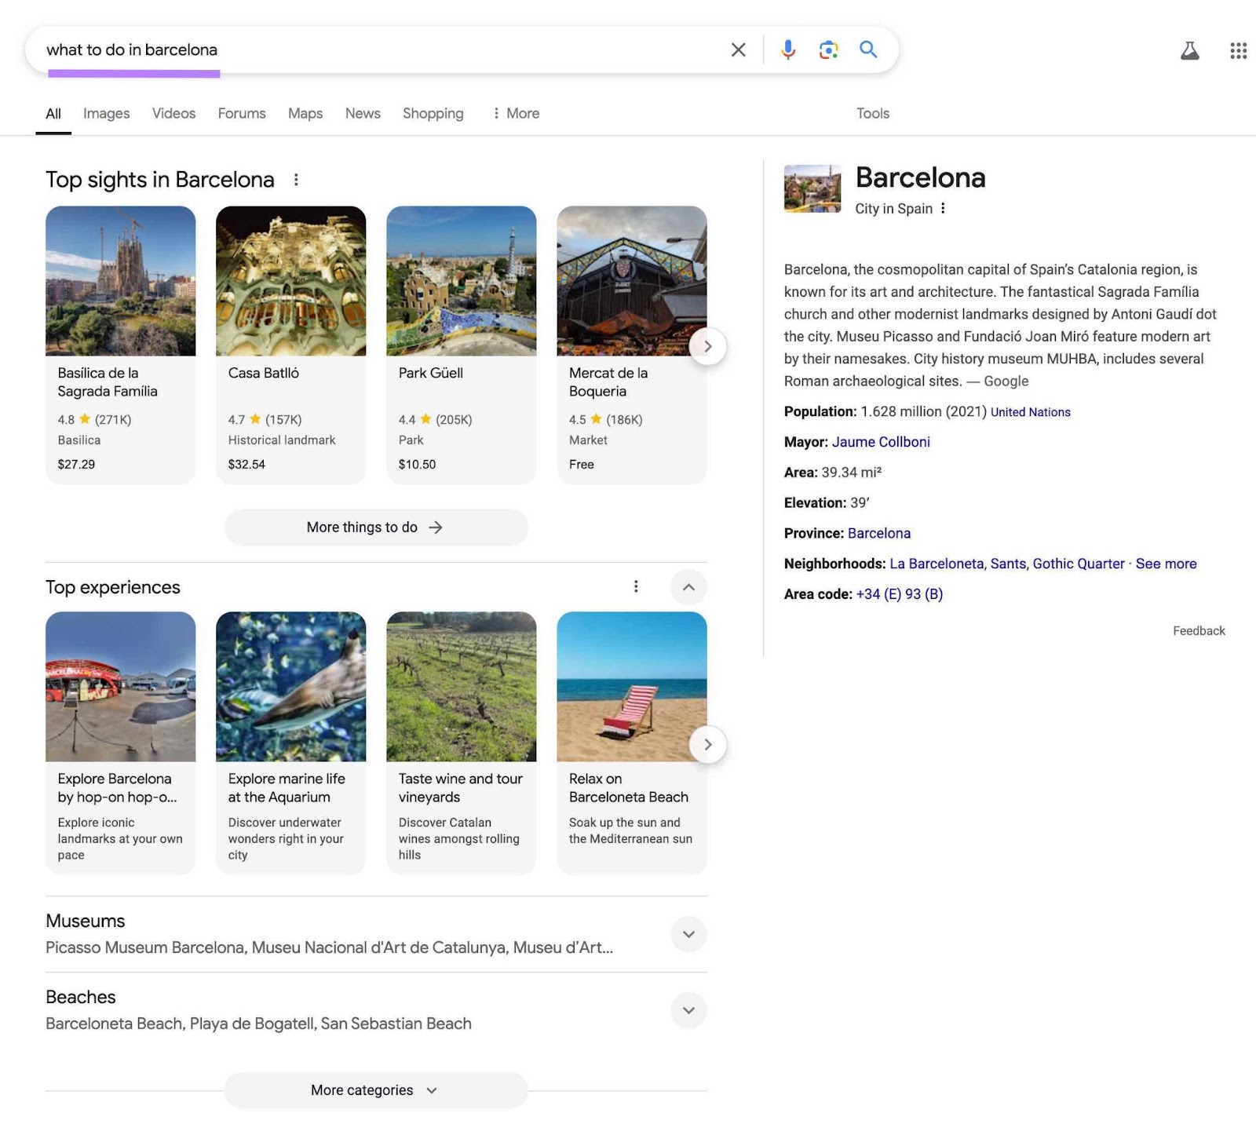This screenshot has height=1135, width=1256.
Task: Open the vineyards wine tour image
Action: tap(461, 687)
